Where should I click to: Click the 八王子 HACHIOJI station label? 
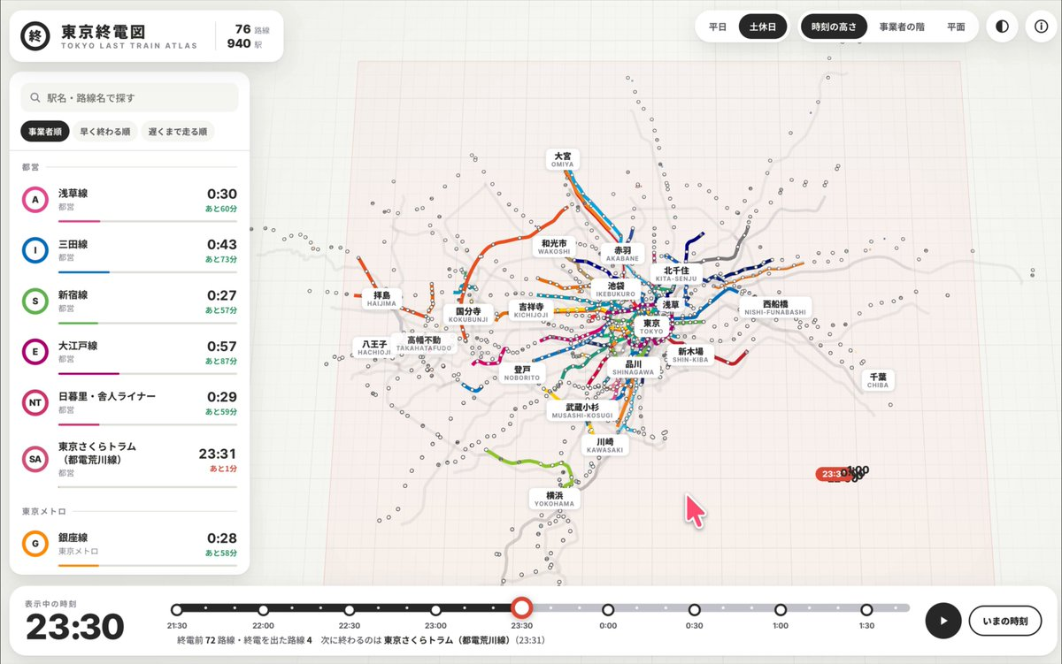coord(373,347)
